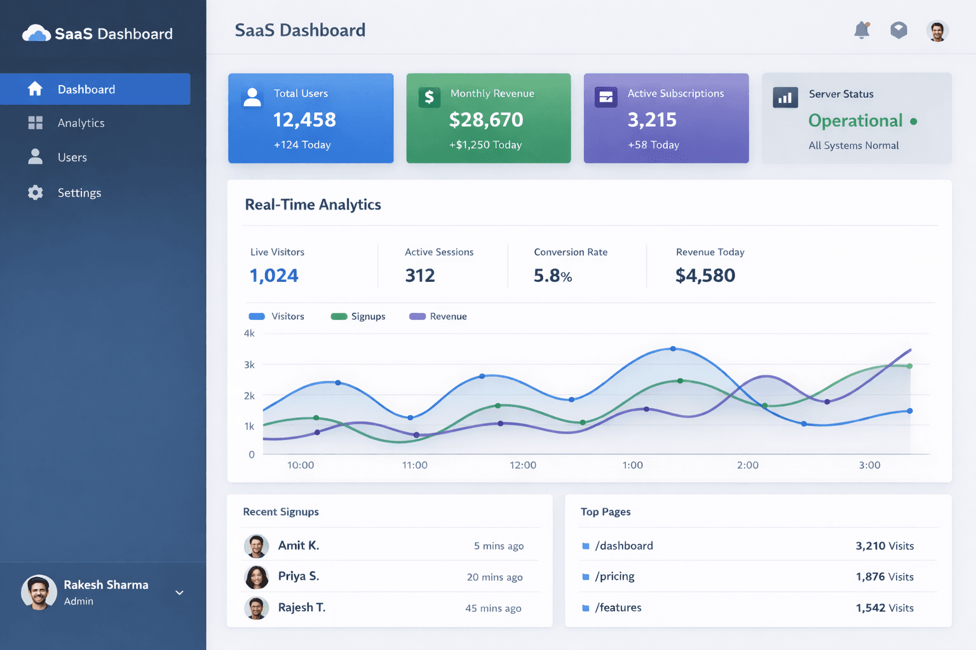Viewport: 976px width, 650px height.
Task: Click the SaaS Dashboard cloud logo
Action: point(36,33)
